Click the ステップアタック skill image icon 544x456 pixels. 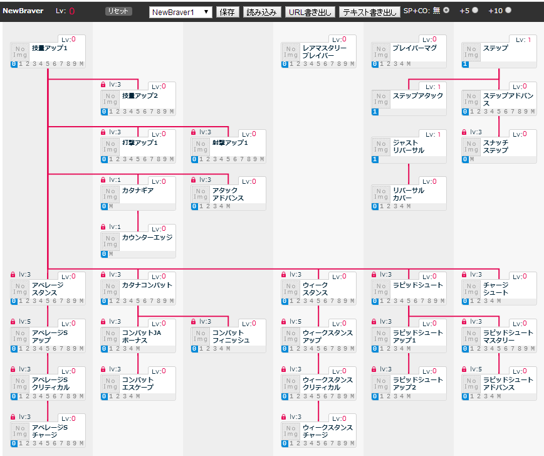(381, 99)
